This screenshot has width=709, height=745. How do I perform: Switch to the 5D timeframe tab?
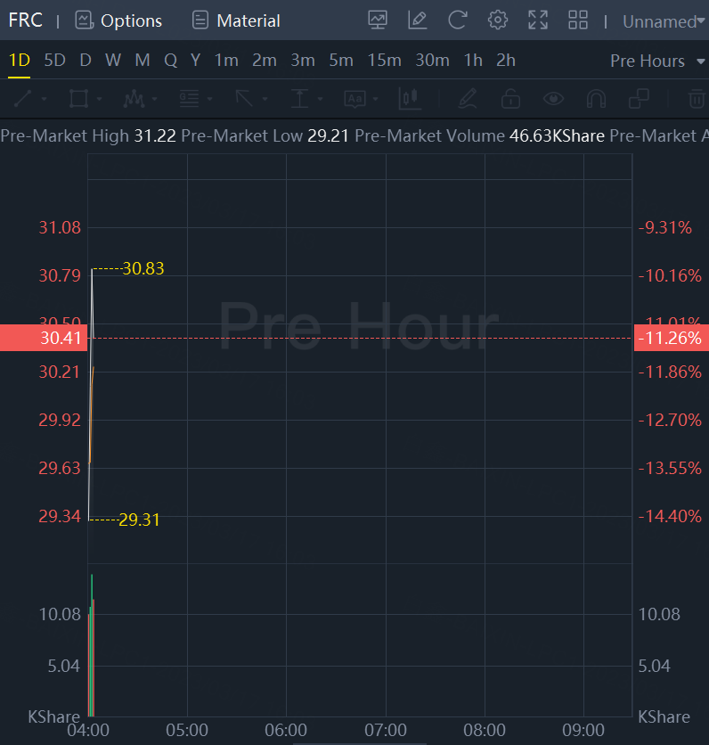55,61
